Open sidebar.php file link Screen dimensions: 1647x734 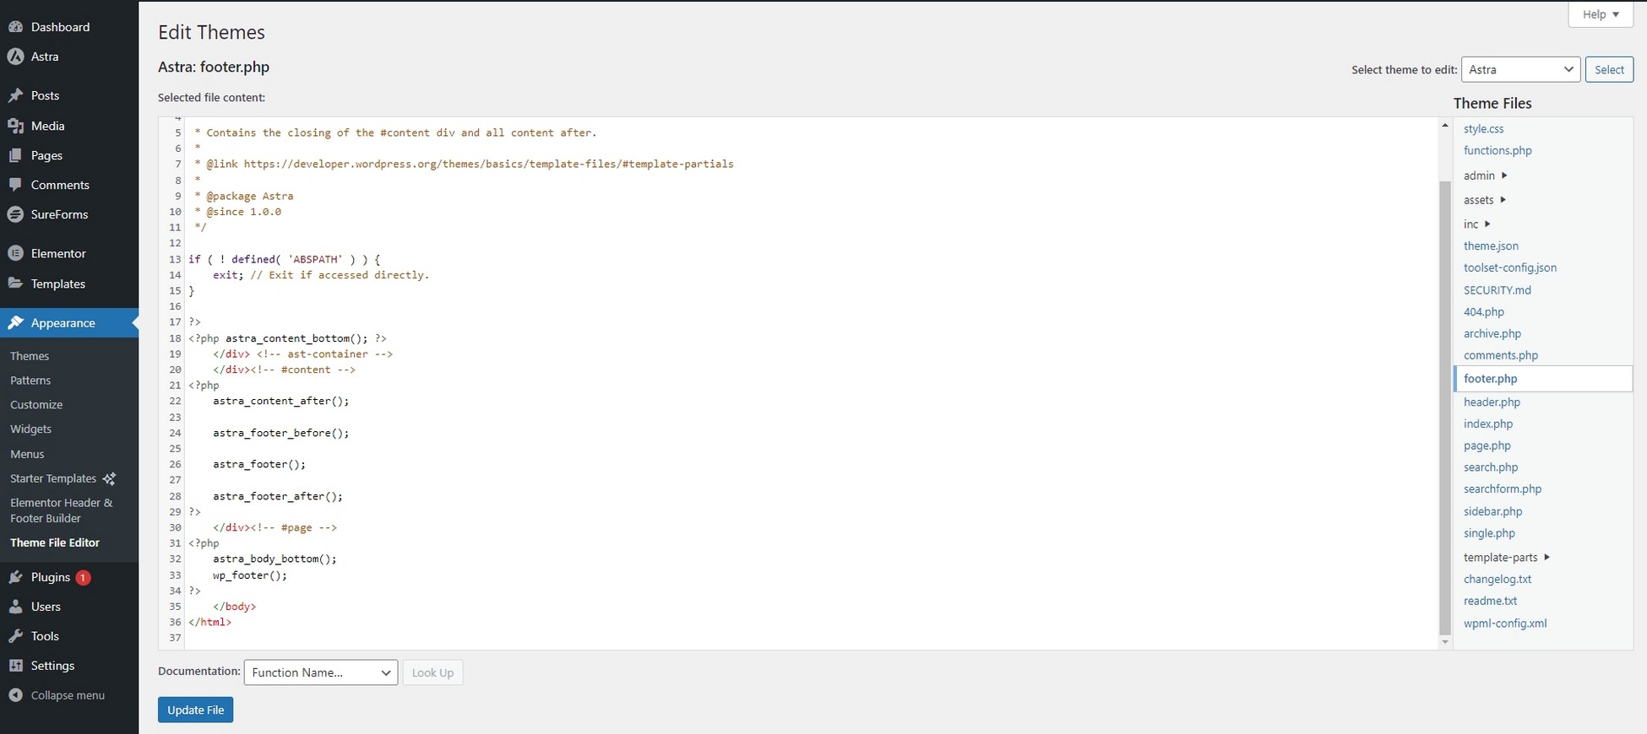pyautogui.click(x=1493, y=511)
